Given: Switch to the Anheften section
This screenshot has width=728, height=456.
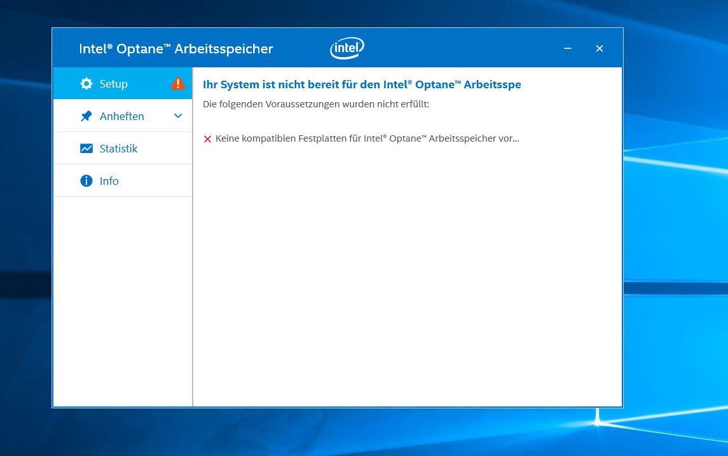Looking at the screenshot, I should click(x=123, y=116).
